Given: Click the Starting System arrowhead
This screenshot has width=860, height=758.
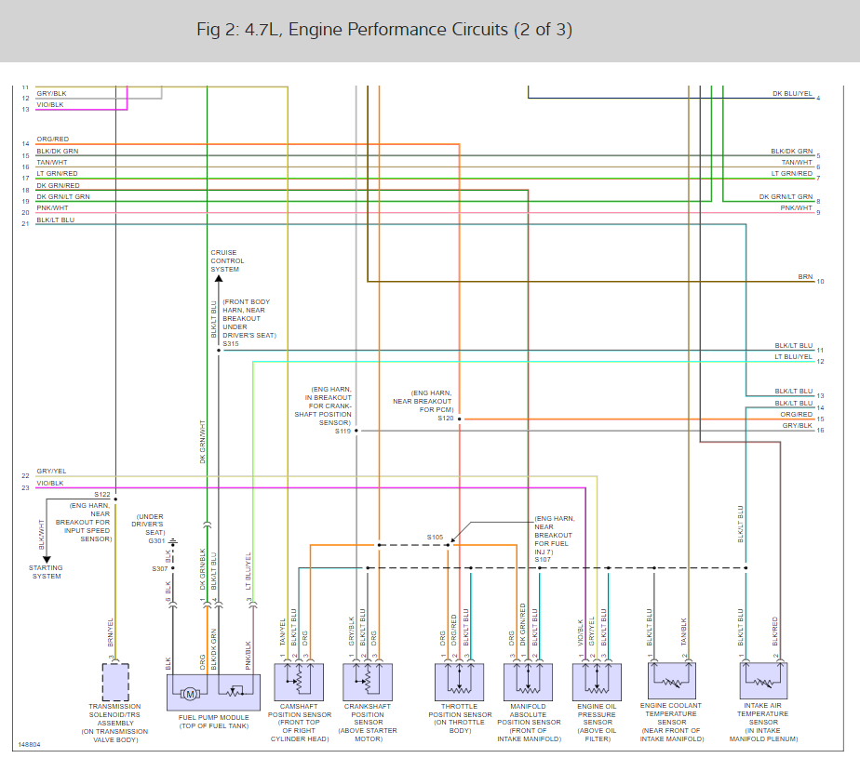Looking at the screenshot, I should [x=47, y=560].
